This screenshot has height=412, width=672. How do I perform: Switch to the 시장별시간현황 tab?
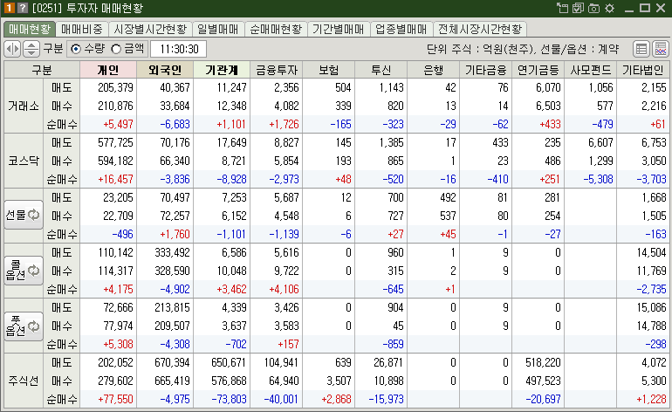point(150,29)
